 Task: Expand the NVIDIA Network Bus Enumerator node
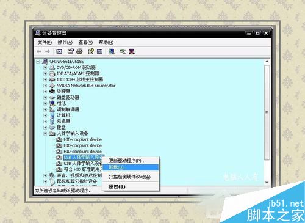click(x=45, y=86)
